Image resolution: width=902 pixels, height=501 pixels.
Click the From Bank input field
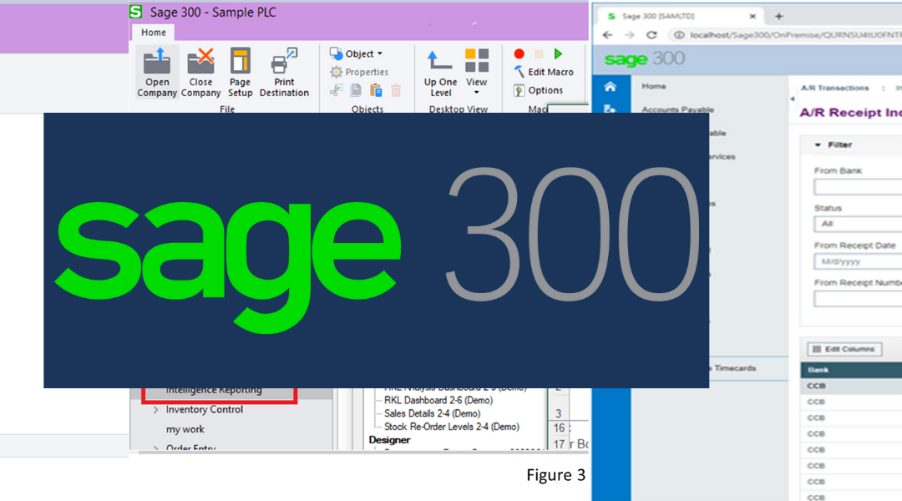(858, 187)
